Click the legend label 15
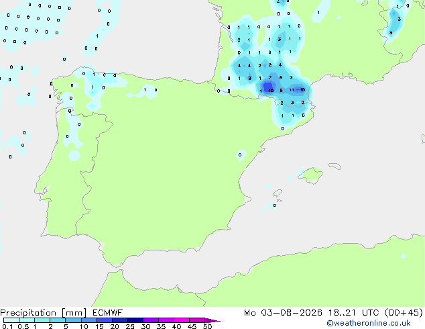The height and width of the screenshot is (329, 425). pos(99,326)
